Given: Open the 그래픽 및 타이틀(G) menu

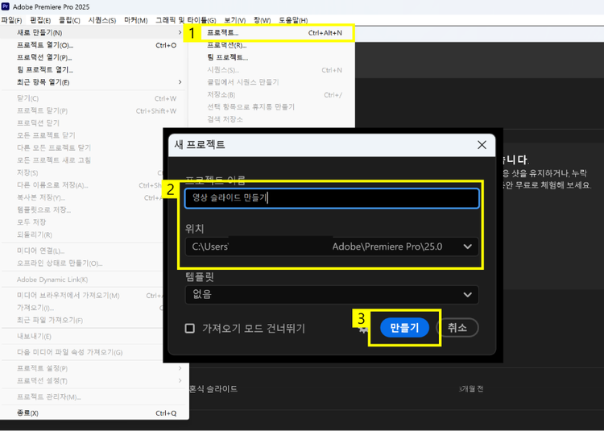Looking at the screenshot, I should 186,20.
